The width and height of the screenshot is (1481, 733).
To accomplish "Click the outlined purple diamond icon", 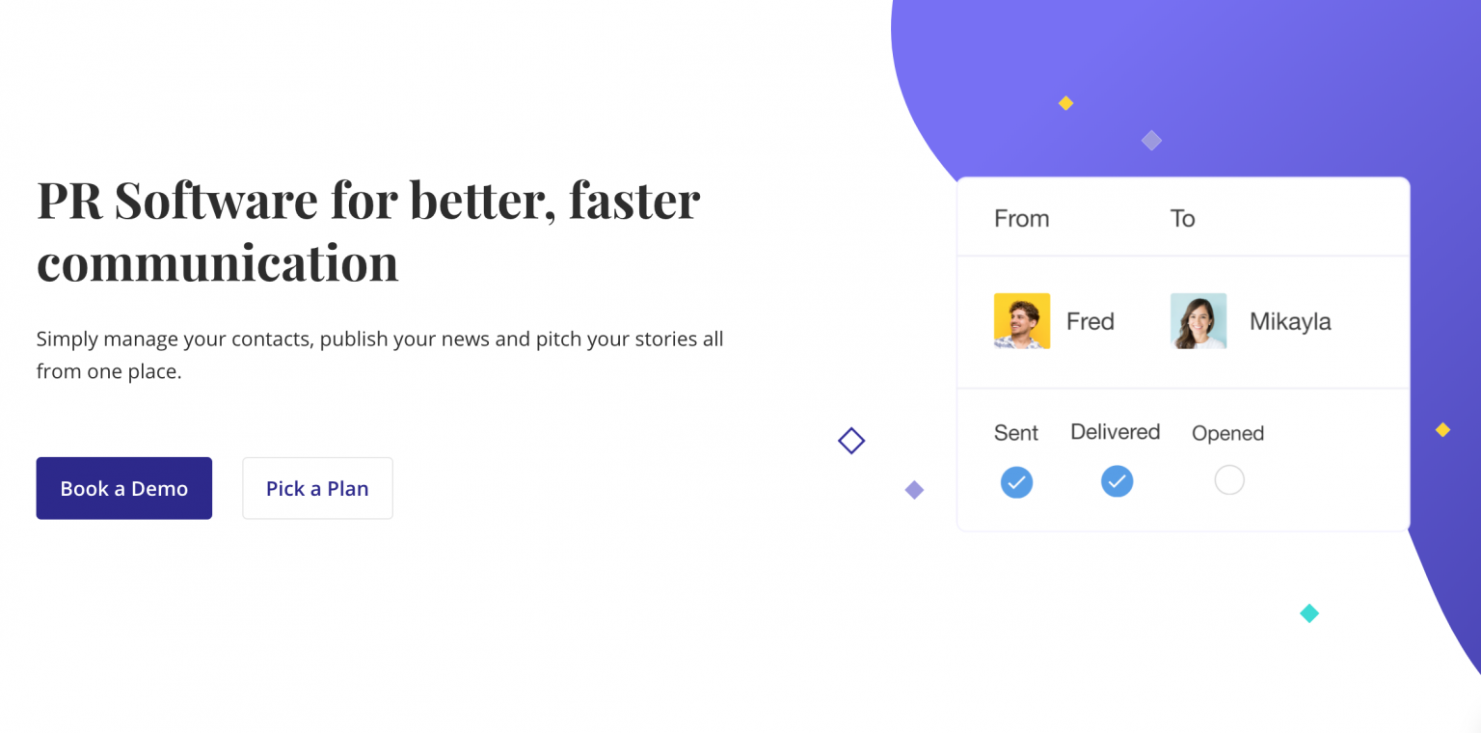I will (851, 441).
